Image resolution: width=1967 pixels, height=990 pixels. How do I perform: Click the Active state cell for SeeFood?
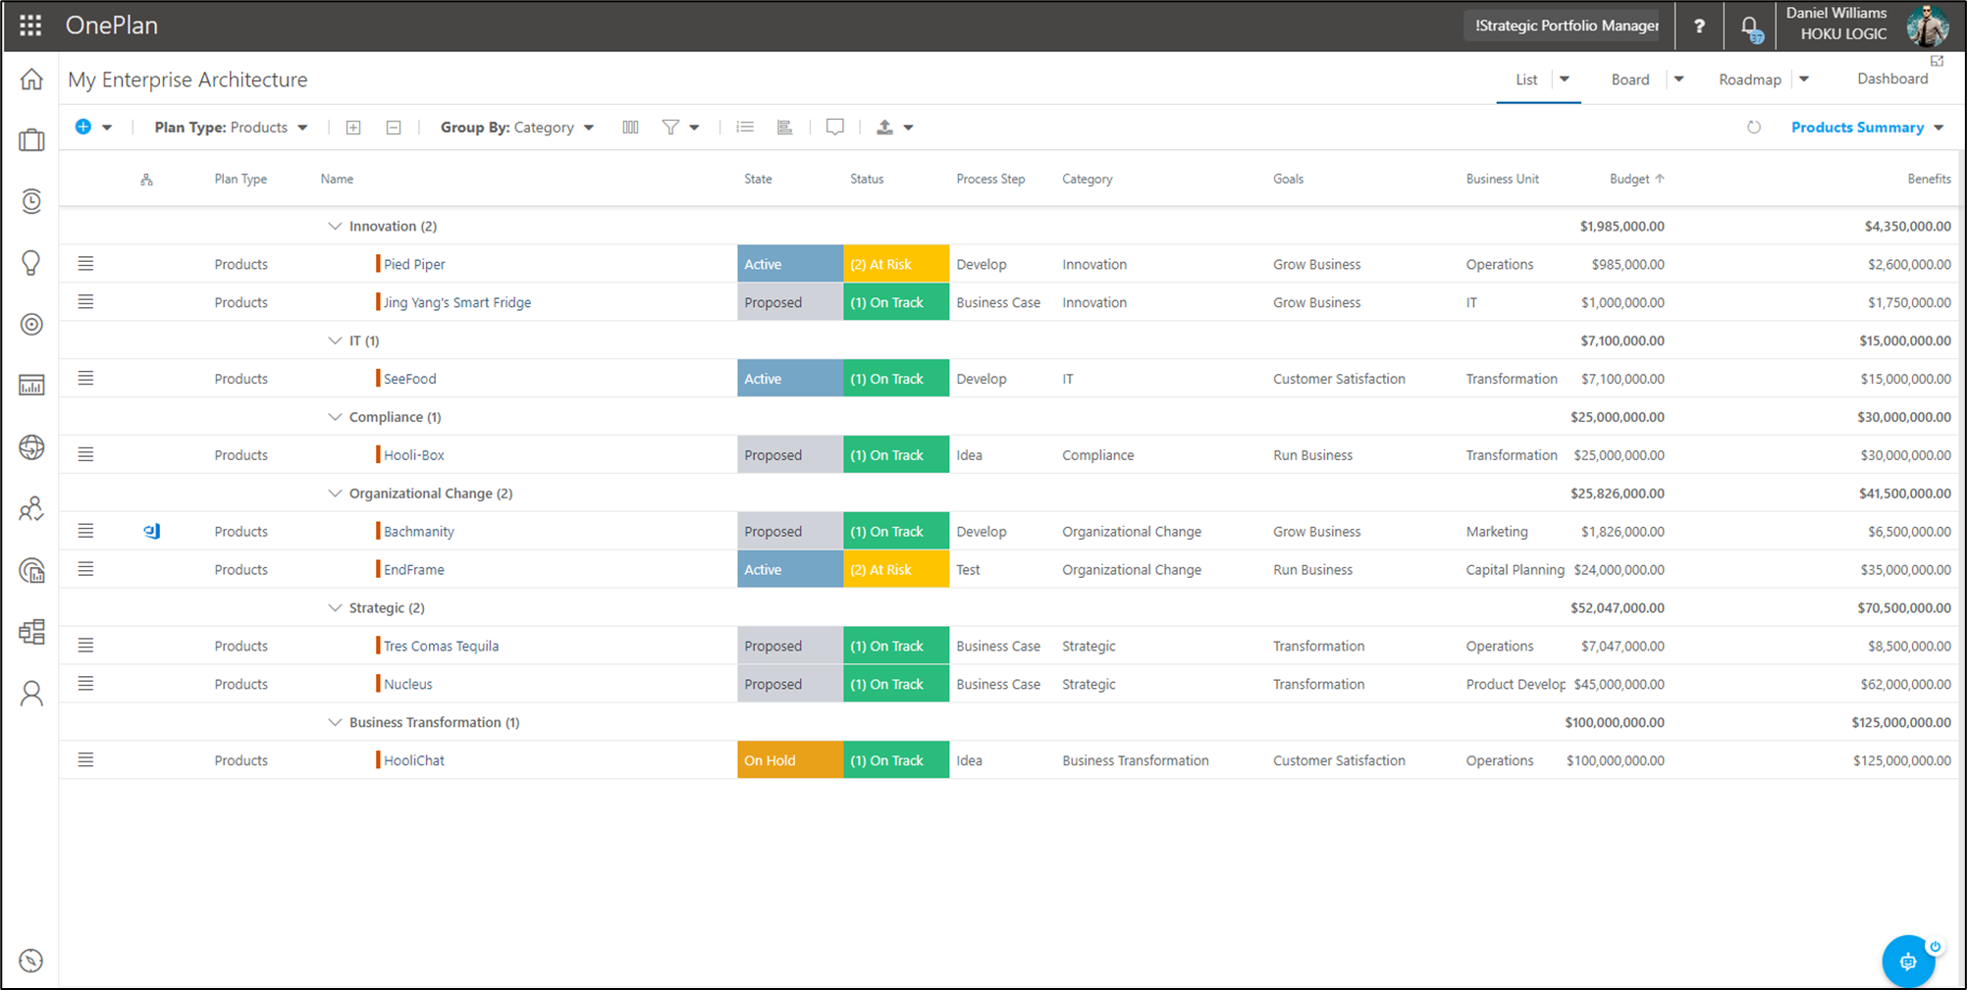pos(790,379)
